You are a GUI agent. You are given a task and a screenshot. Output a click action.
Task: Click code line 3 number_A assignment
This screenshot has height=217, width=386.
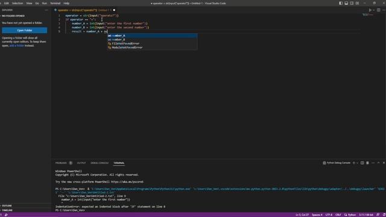point(110,24)
